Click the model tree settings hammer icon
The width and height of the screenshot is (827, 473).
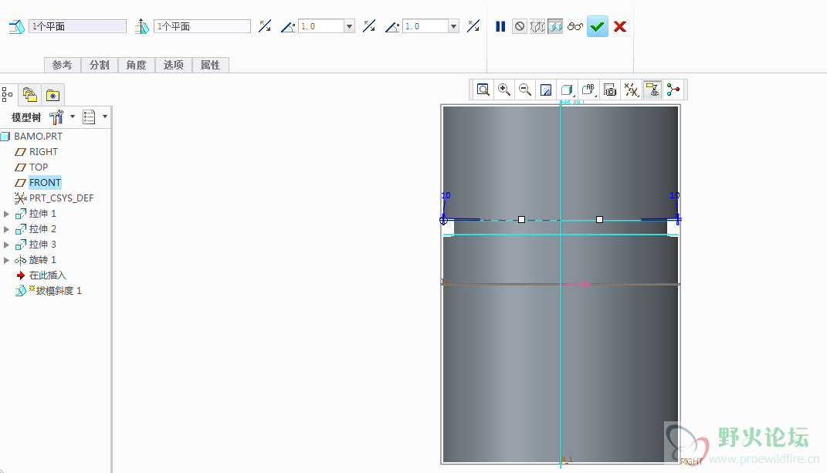point(56,117)
